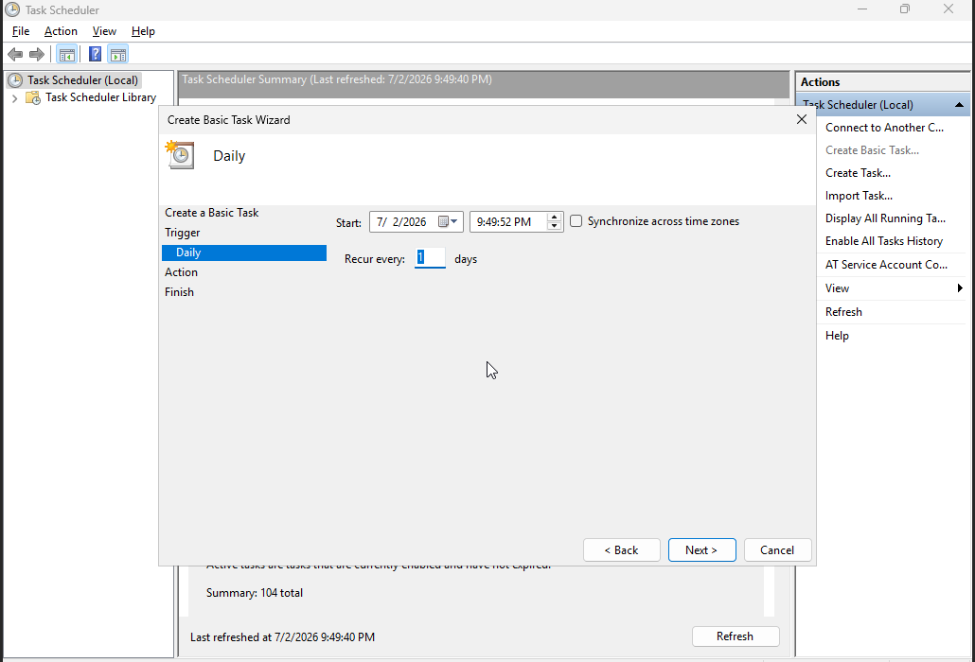Select the Action wizard step
This screenshot has height=662, width=975.
click(x=181, y=272)
